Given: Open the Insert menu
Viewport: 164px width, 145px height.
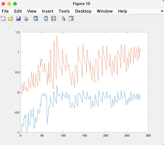Looking at the screenshot, I should pos(47,11).
